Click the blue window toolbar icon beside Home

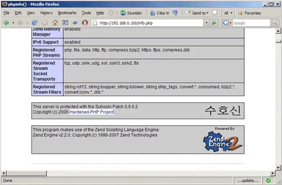pos(65,23)
